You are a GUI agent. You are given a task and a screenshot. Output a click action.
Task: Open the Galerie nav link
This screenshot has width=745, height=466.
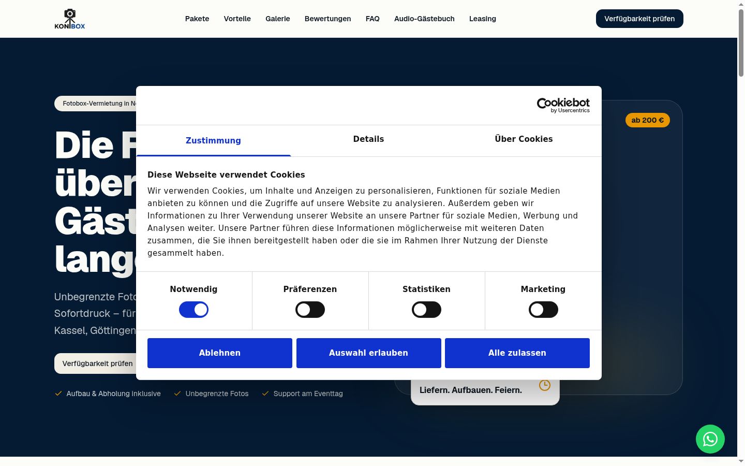click(278, 19)
